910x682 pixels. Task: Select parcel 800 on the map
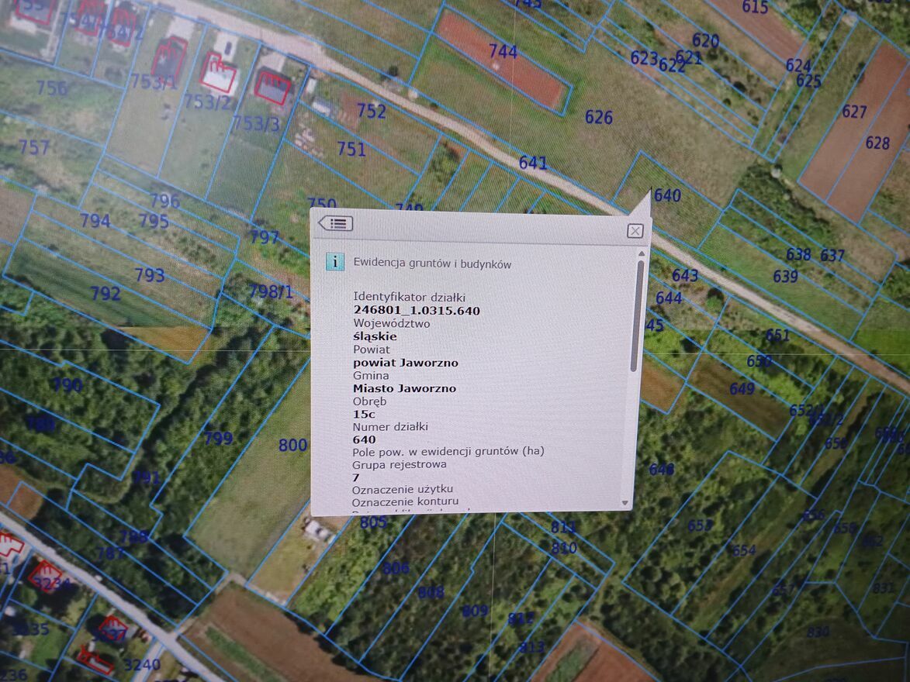click(292, 445)
